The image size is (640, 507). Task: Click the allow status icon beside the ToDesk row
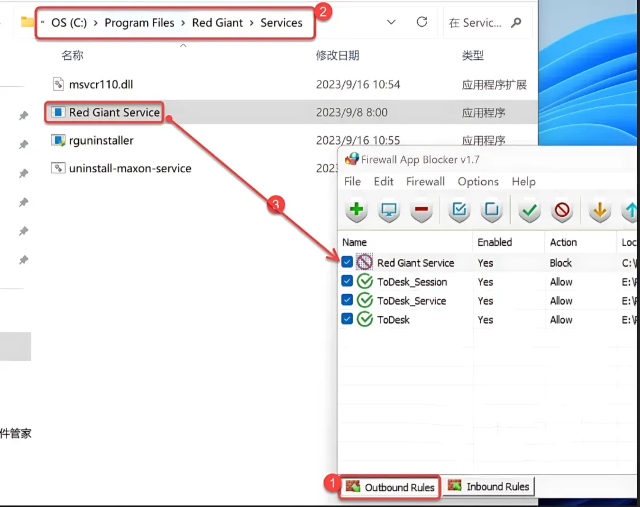coord(364,319)
